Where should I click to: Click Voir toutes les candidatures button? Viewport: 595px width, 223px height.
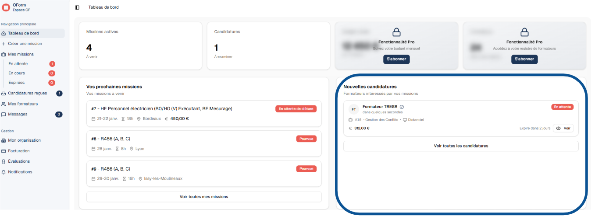point(461,146)
